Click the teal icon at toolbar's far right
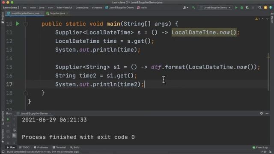Screen dimensions: 274x154 (x=271, y=8)
